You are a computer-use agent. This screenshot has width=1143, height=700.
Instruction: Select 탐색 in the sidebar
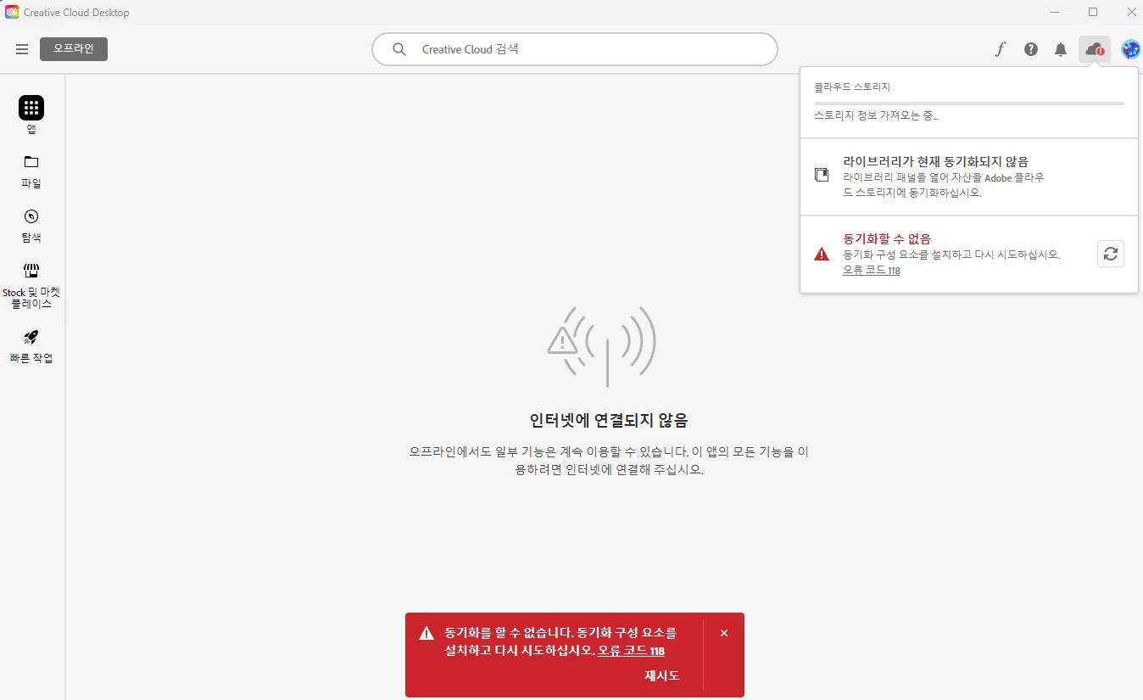31,225
